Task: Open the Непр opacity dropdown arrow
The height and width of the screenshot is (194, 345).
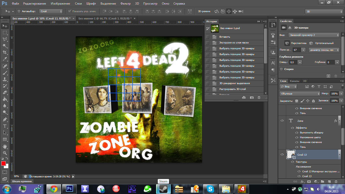Action: 341,94
